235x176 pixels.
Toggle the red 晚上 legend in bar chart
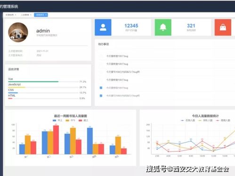pyautogui.click(x=83, y=120)
